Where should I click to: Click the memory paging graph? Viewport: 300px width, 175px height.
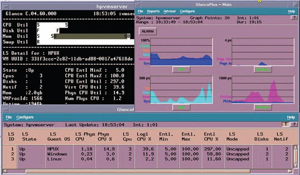(x=263, y=52)
